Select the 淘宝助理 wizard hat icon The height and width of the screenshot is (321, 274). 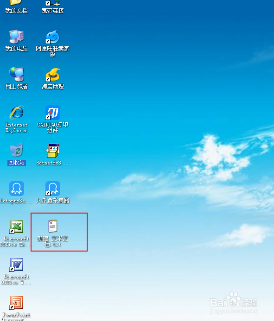(x=53, y=75)
